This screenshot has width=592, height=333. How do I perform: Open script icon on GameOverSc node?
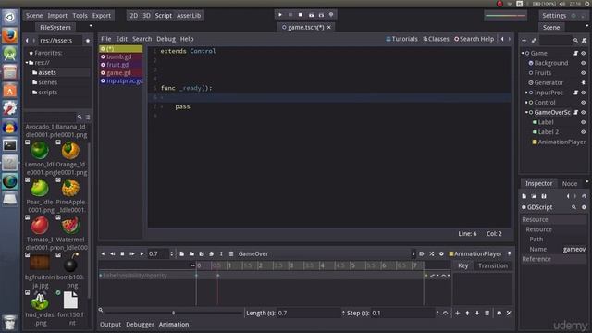point(575,112)
